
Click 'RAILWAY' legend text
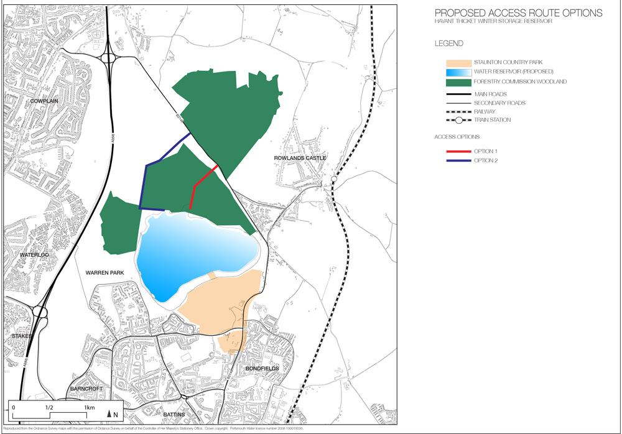tap(485, 111)
